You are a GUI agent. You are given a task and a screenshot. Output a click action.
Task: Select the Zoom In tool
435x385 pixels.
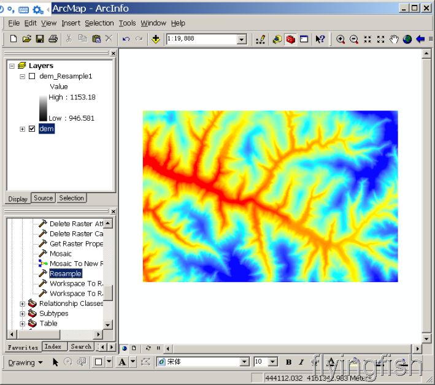[341, 39]
